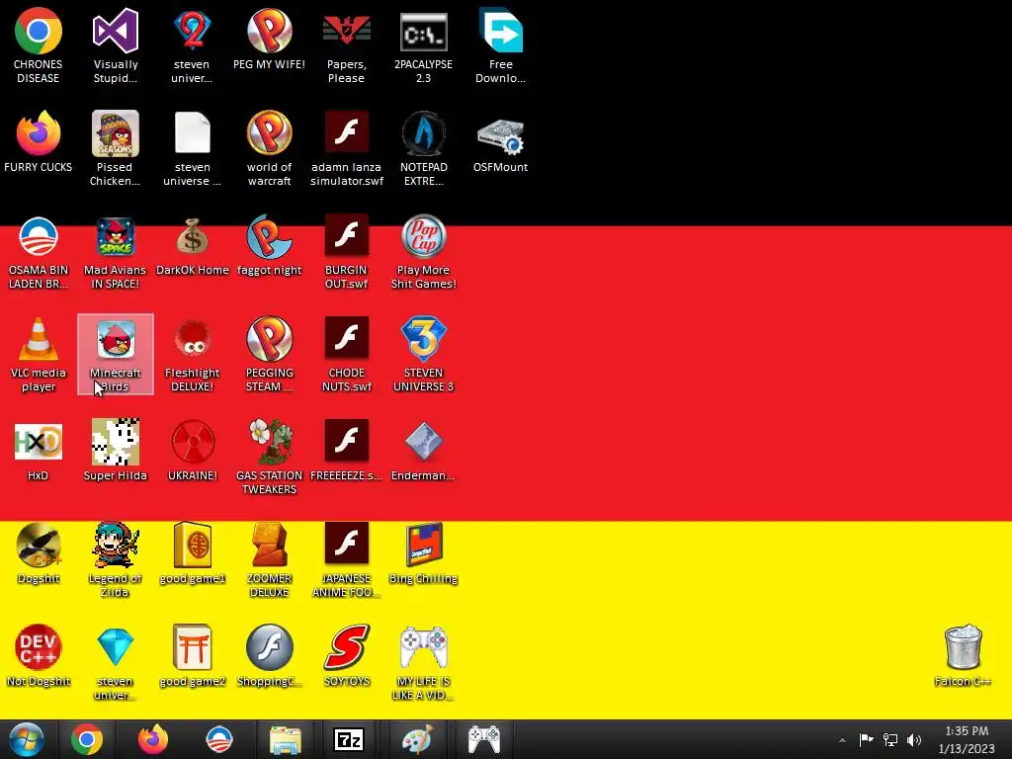
Task: Launch 7-Zip from the taskbar
Action: pos(349,739)
